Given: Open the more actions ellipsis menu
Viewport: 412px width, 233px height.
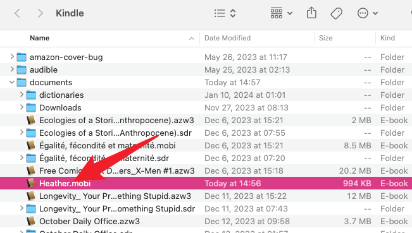Looking at the screenshot, I should 367,13.
